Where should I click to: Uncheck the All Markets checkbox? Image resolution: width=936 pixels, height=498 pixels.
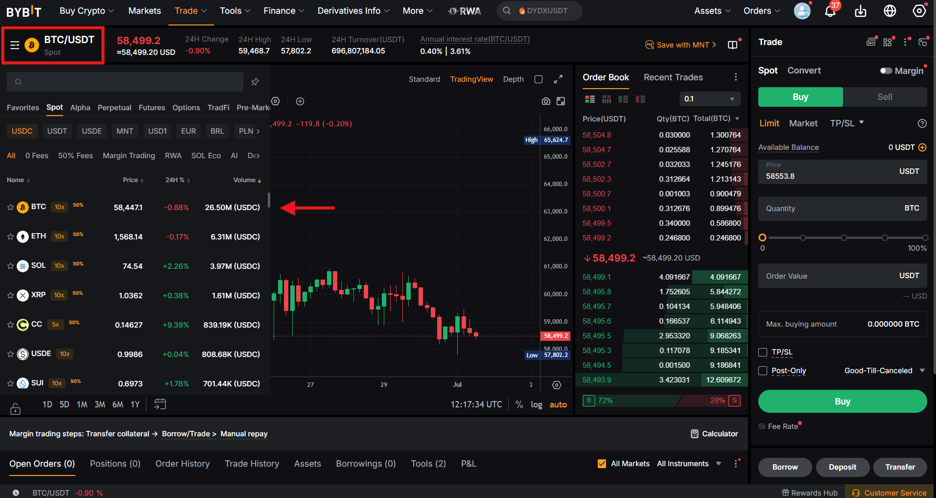tap(602, 464)
